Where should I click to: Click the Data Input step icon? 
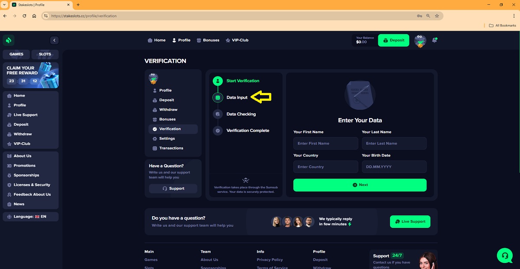coord(218,98)
